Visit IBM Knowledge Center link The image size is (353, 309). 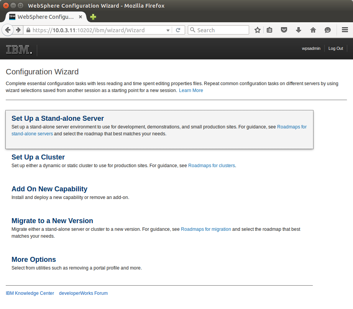[30, 293]
